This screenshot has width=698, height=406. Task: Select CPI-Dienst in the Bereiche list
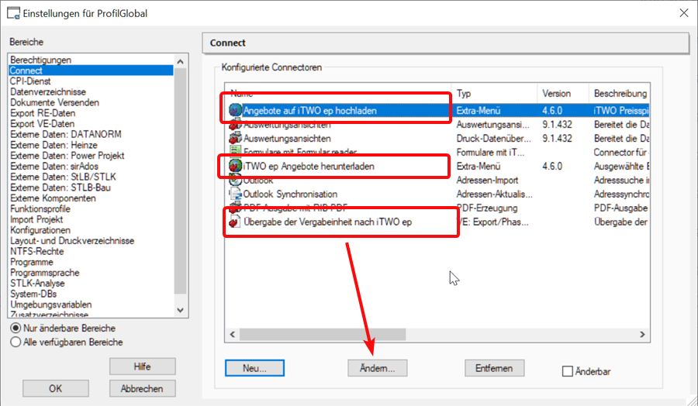[x=29, y=81]
